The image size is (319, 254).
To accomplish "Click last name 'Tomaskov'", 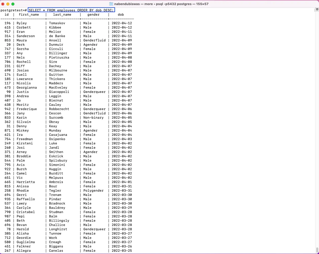I will coord(57,23).
